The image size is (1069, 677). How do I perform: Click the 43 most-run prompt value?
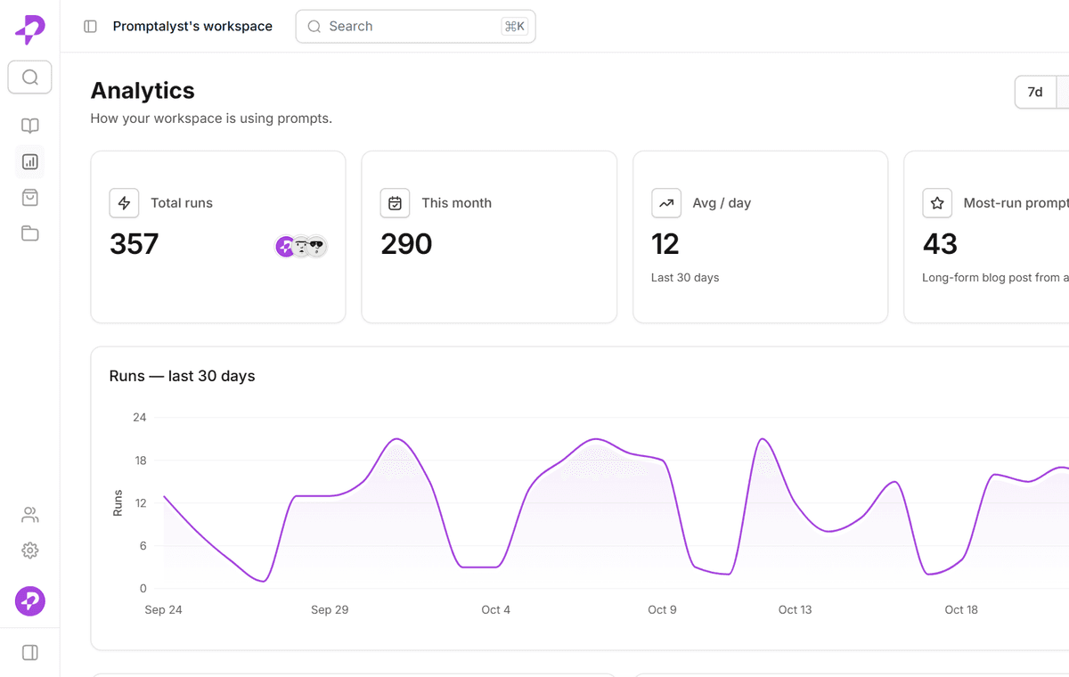[940, 244]
